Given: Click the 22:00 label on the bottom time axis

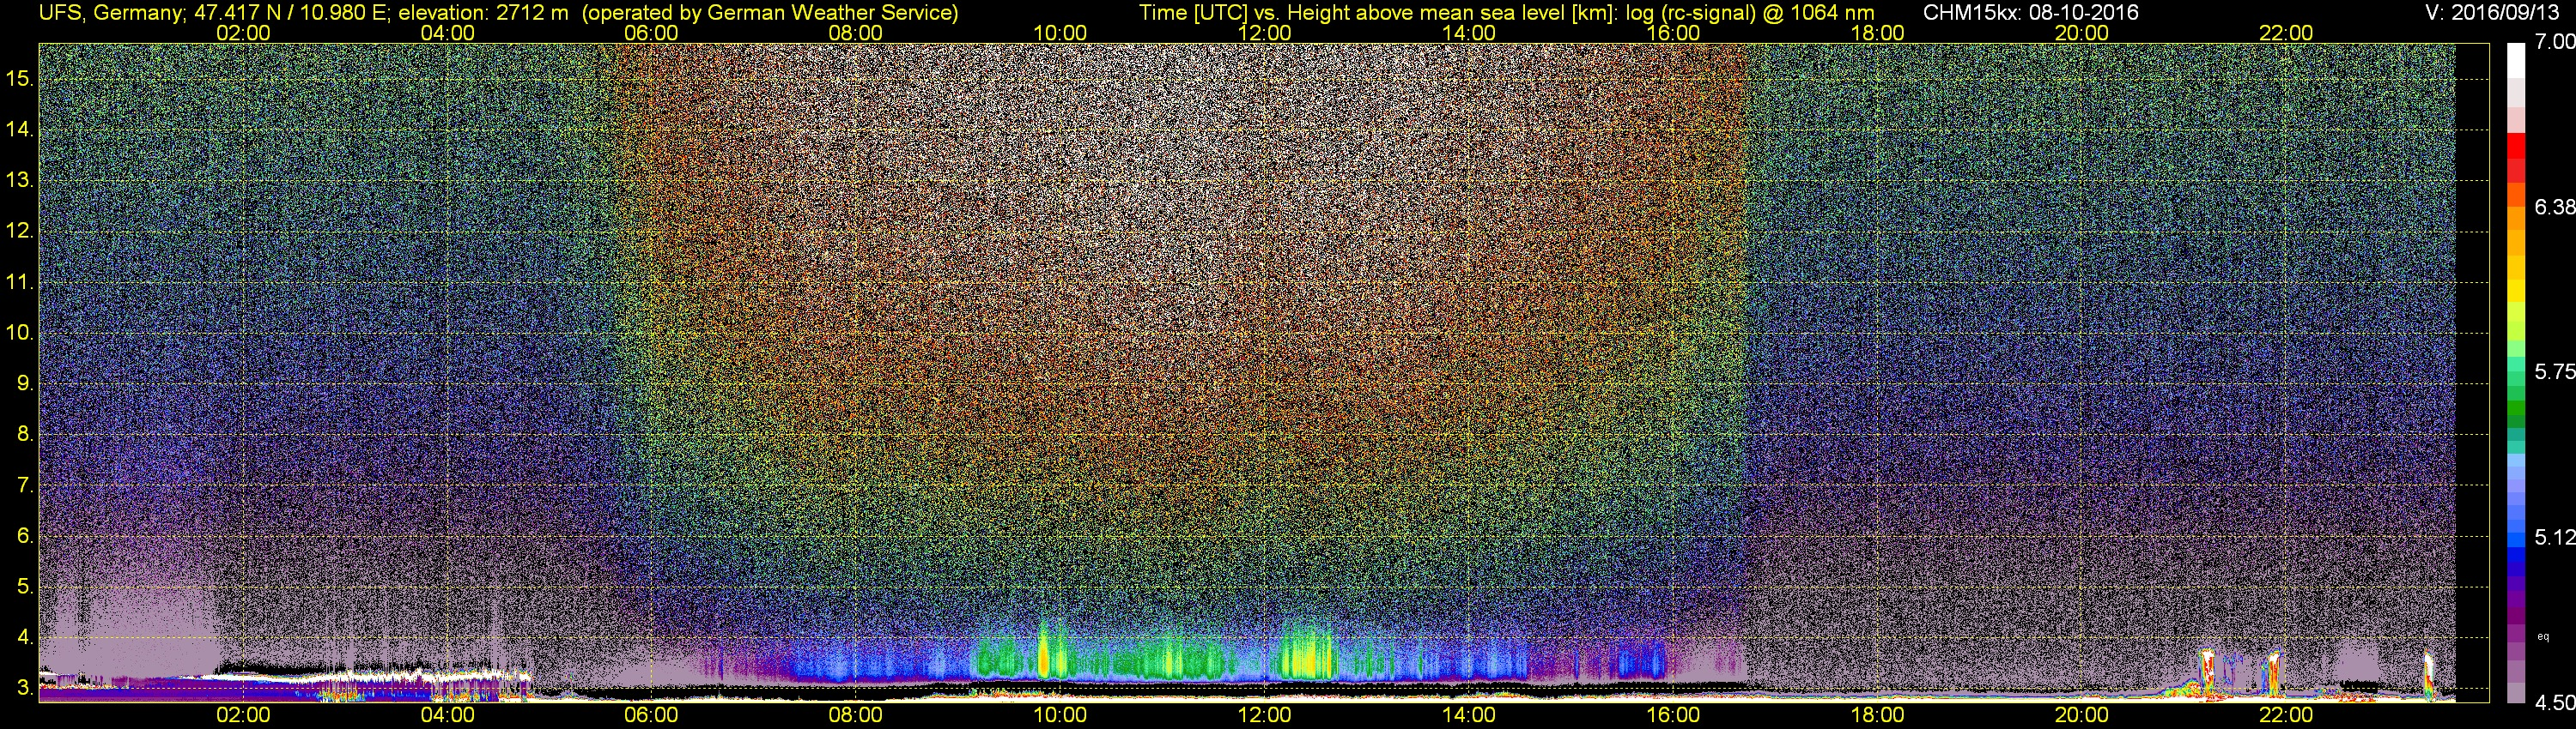Looking at the screenshot, I should [x=2286, y=715].
